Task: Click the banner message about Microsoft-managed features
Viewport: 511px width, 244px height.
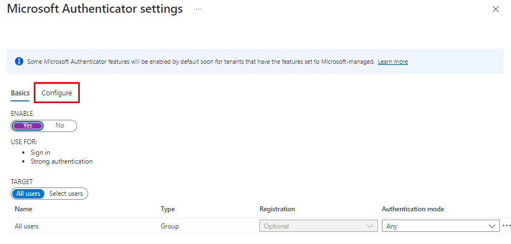Action: point(201,62)
